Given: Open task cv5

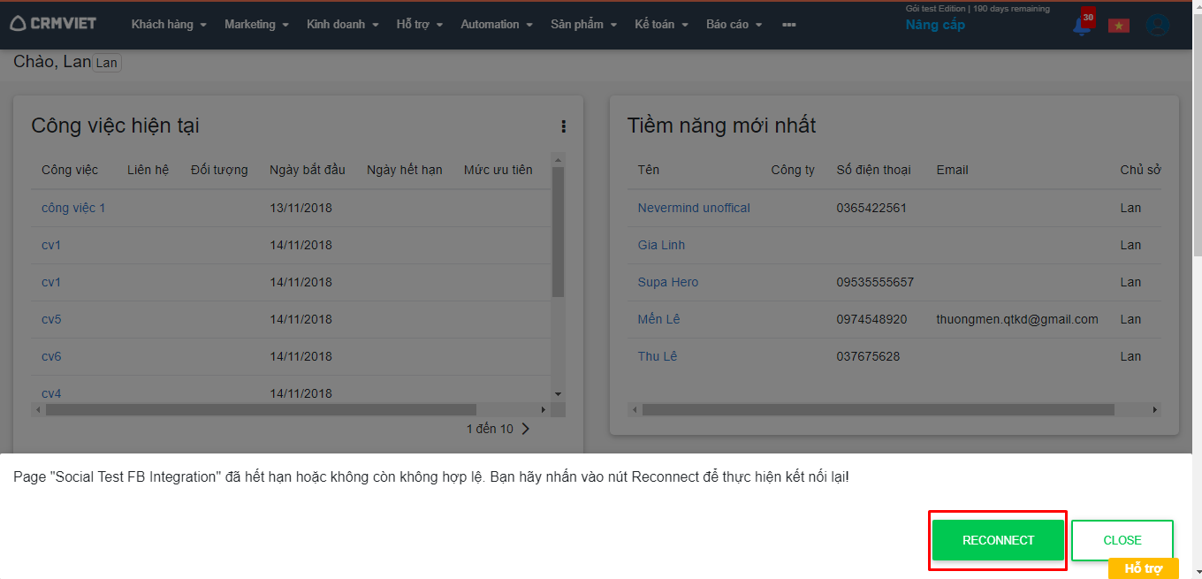Looking at the screenshot, I should [x=51, y=319].
